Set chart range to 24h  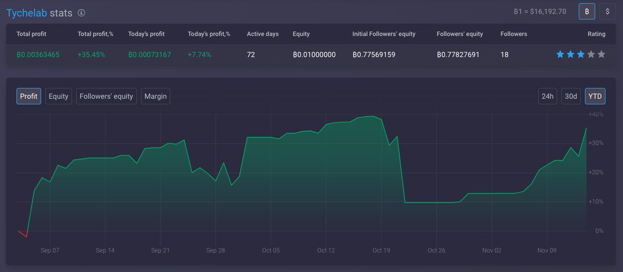pyautogui.click(x=548, y=96)
